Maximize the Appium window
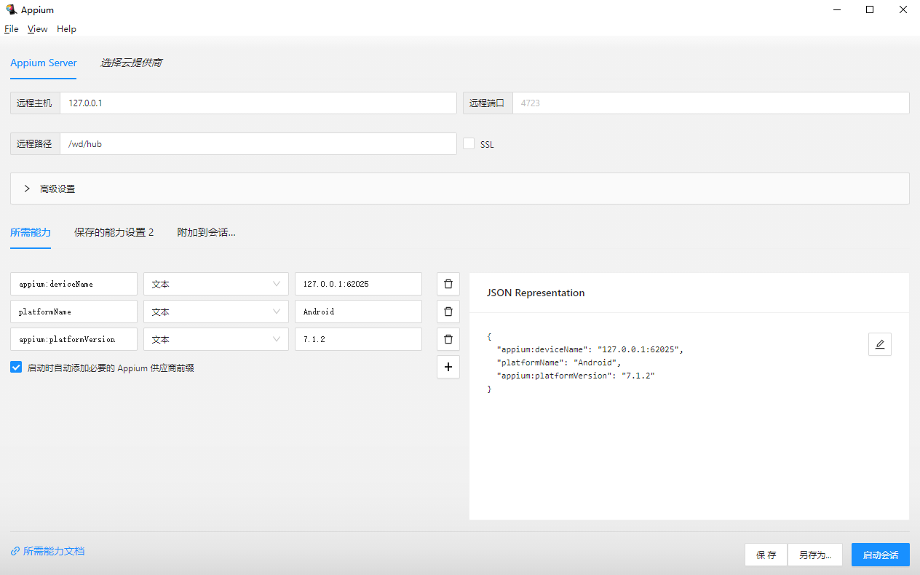Viewport: 920px width, 575px height. coord(870,9)
